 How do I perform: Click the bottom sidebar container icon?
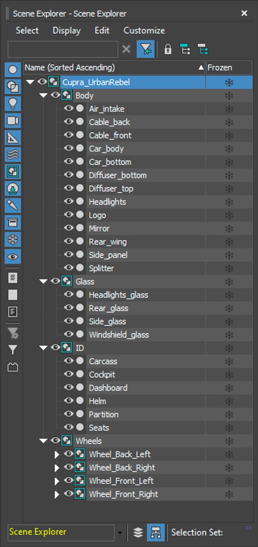tap(13, 367)
